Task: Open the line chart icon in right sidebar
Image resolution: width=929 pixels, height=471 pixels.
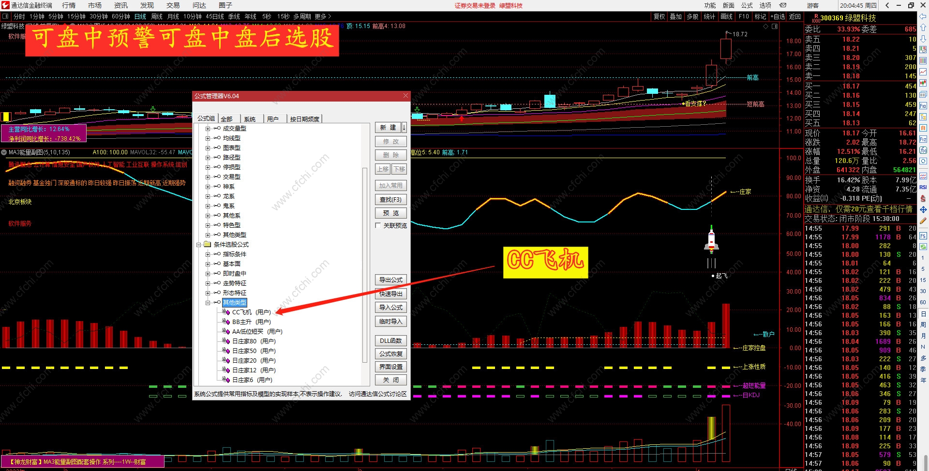Action: 923,72
